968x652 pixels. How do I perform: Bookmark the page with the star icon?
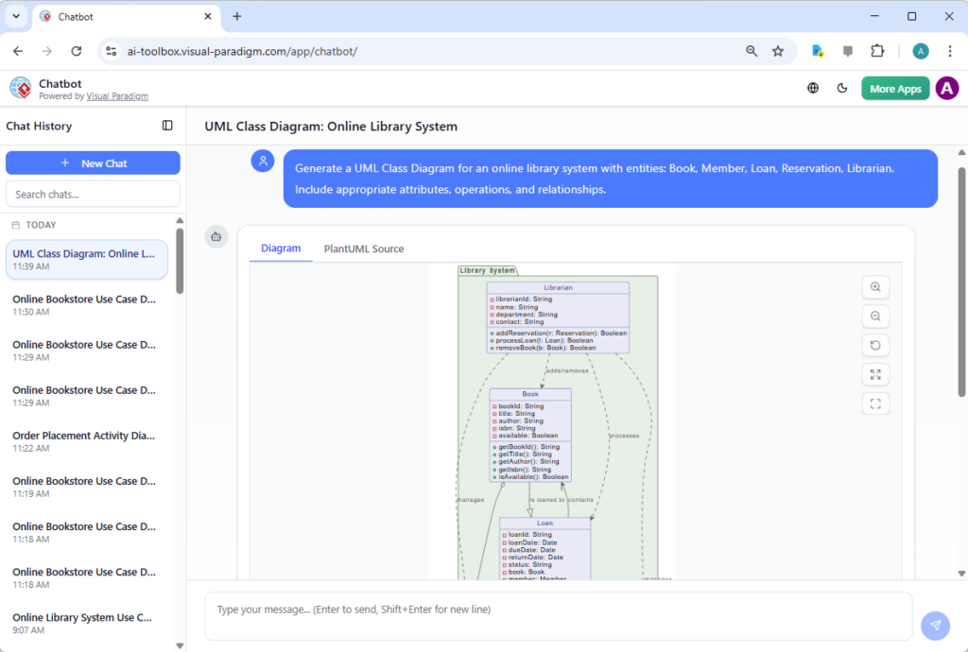click(x=778, y=51)
